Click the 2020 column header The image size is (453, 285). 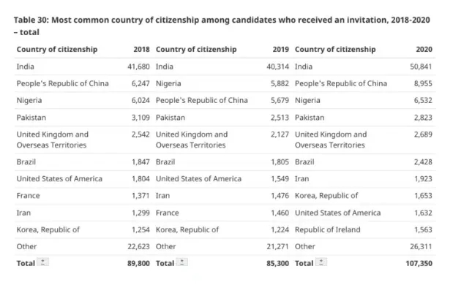[x=424, y=50]
